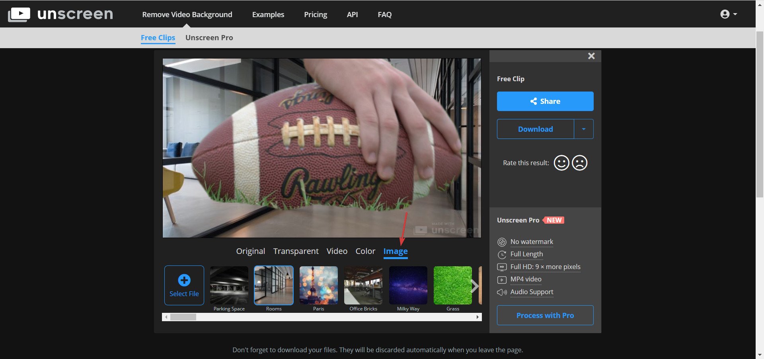Click the unscreen logo icon
Viewport: 764px width, 359px height.
[x=19, y=15]
